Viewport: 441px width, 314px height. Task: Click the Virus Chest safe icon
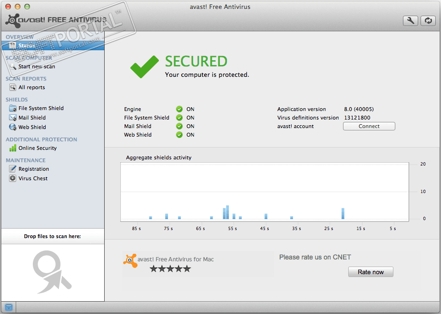[x=13, y=178]
